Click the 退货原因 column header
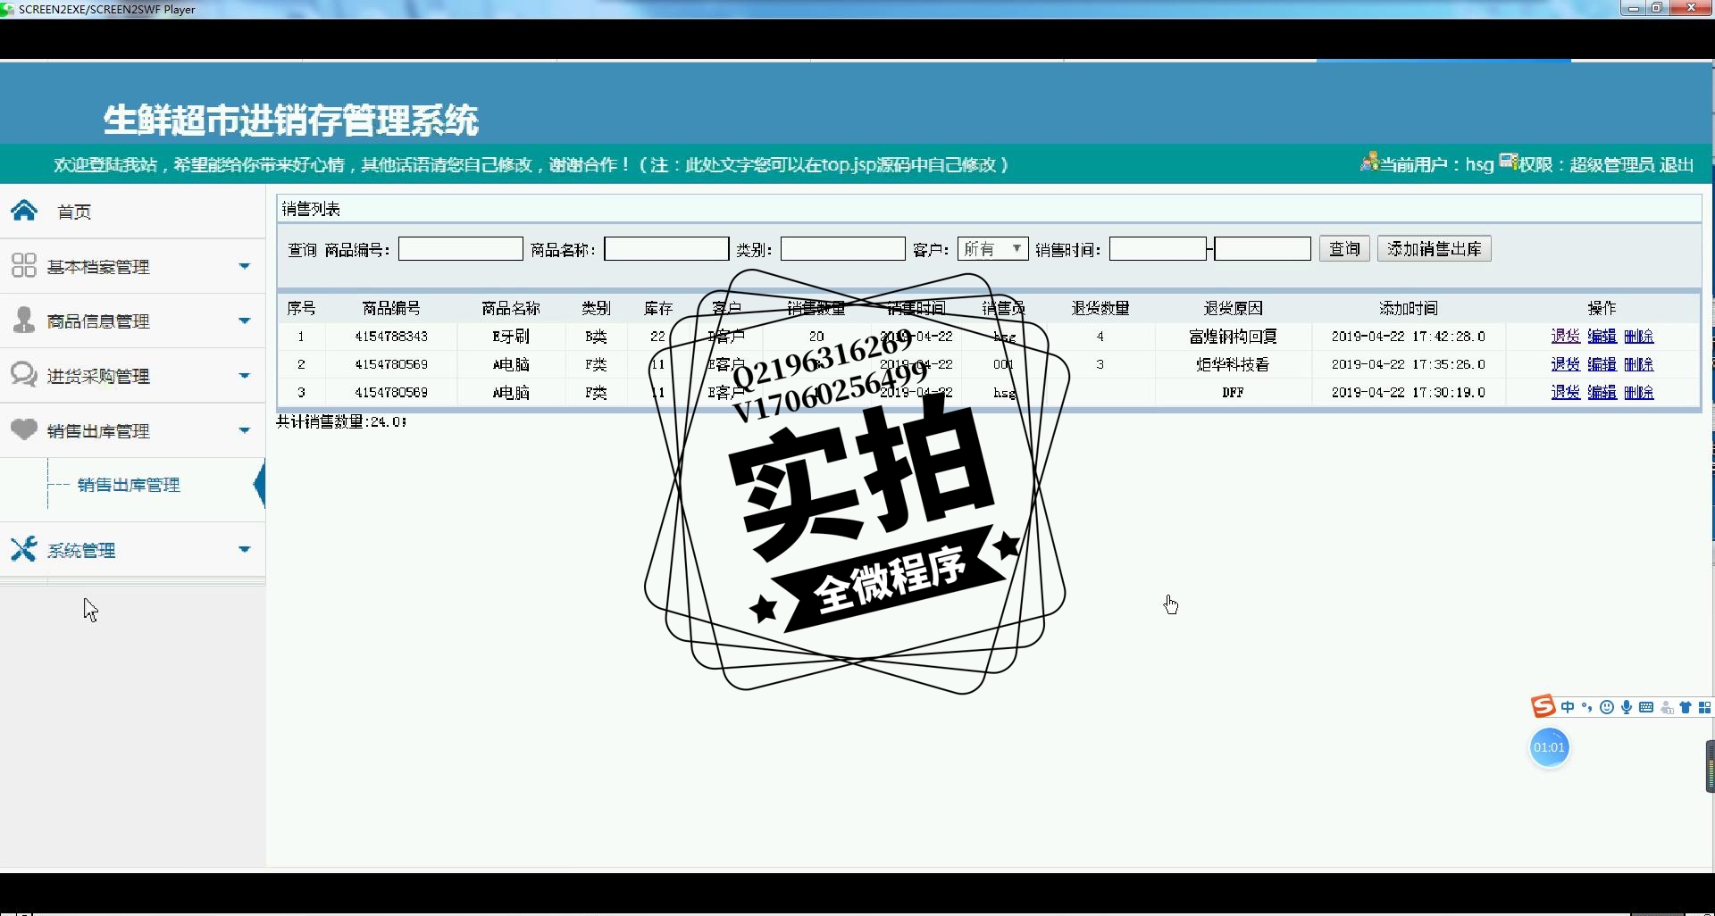The height and width of the screenshot is (916, 1715). [x=1233, y=308]
